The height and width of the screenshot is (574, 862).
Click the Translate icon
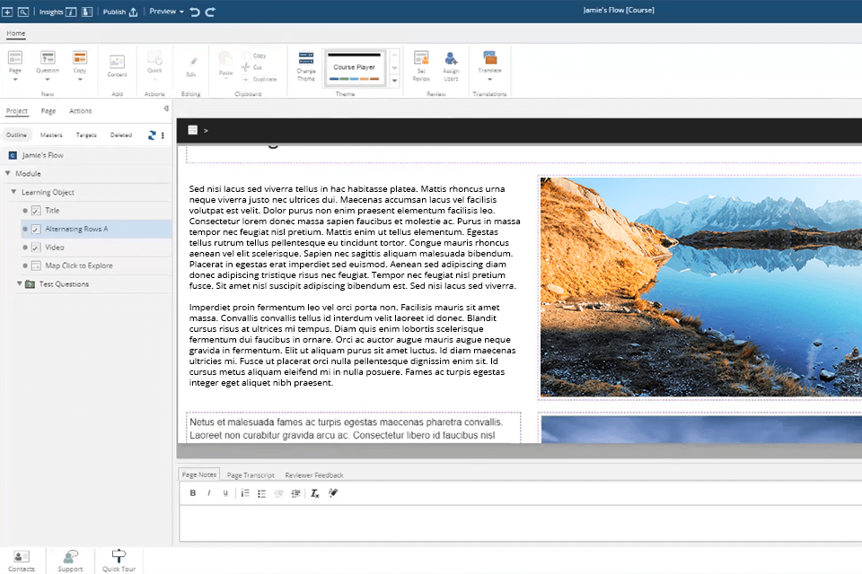(x=490, y=57)
